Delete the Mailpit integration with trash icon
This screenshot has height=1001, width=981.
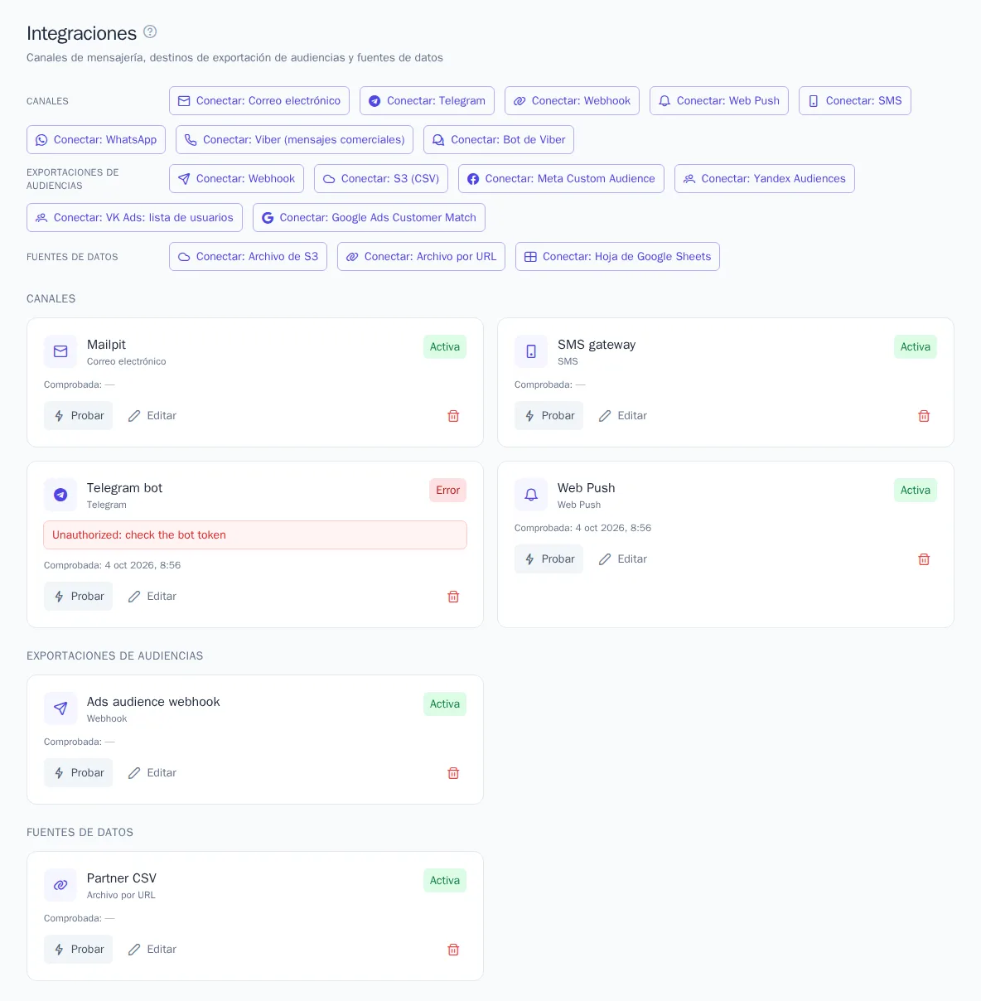[x=453, y=416]
